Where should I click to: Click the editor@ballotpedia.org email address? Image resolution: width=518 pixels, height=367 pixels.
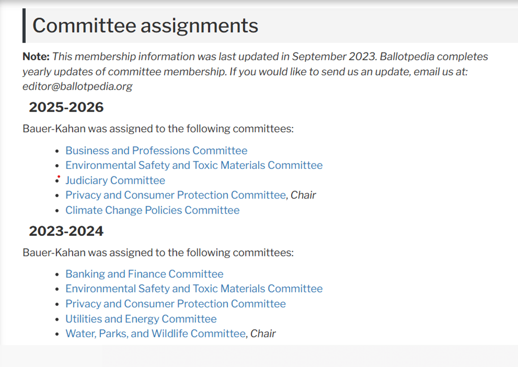[x=78, y=86]
